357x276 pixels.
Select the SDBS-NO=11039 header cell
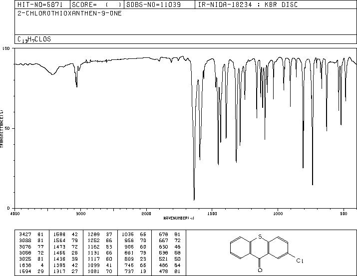[x=159, y=4]
